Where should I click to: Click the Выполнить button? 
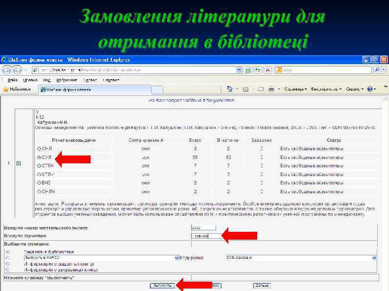pos(163,286)
